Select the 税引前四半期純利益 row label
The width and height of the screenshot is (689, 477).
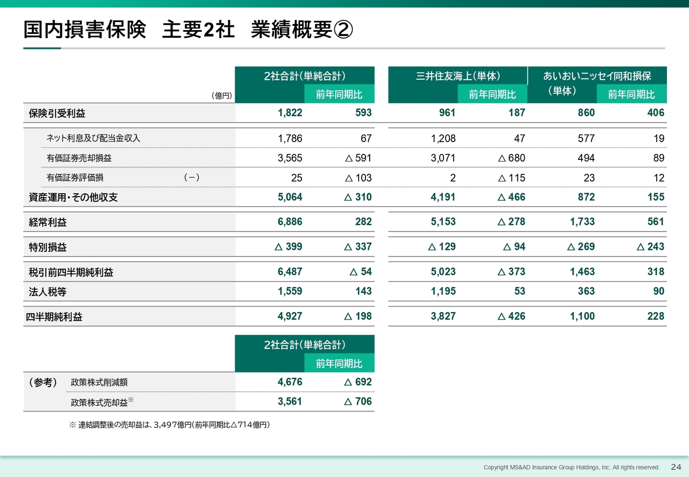(x=71, y=272)
